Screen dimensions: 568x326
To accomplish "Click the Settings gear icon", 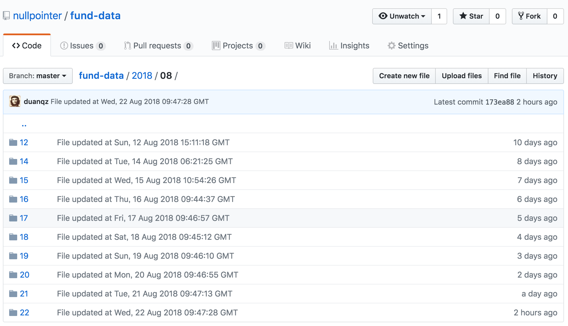I will click(391, 46).
